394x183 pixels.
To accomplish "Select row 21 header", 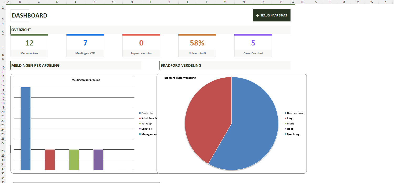I will 3,116.
